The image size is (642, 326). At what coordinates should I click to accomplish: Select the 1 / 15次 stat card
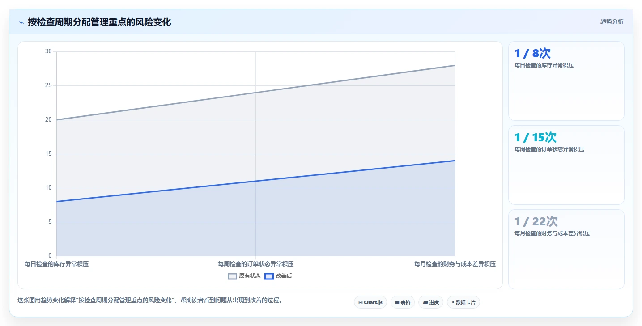566,165
